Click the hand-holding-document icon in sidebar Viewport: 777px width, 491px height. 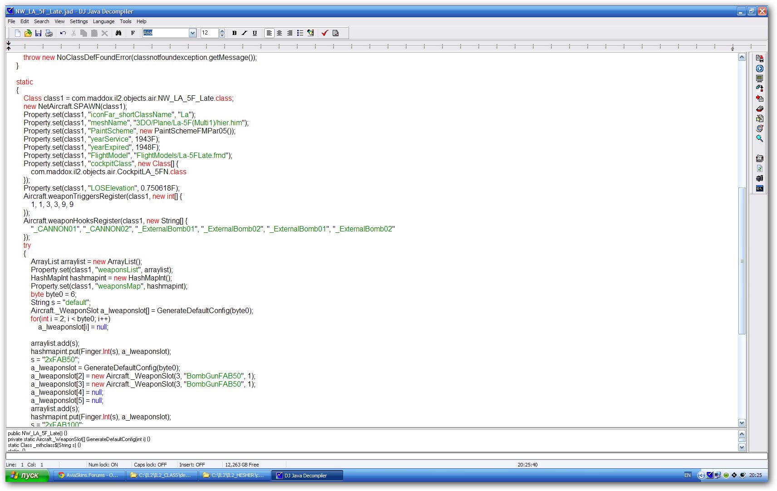coord(760,118)
